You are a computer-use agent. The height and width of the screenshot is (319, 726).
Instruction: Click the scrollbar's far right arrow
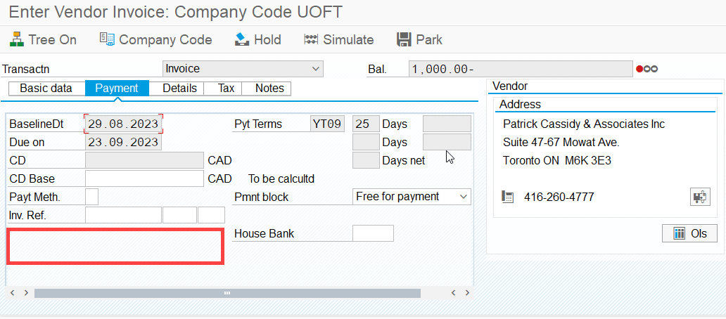[468, 293]
